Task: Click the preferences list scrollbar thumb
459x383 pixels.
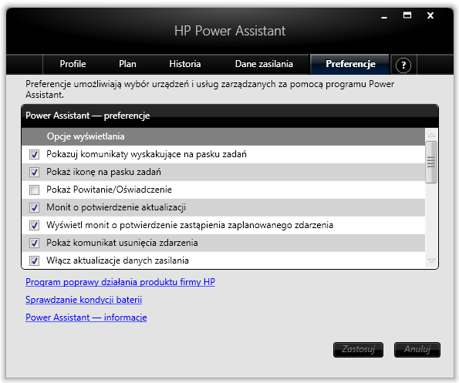Action: [x=431, y=163]
